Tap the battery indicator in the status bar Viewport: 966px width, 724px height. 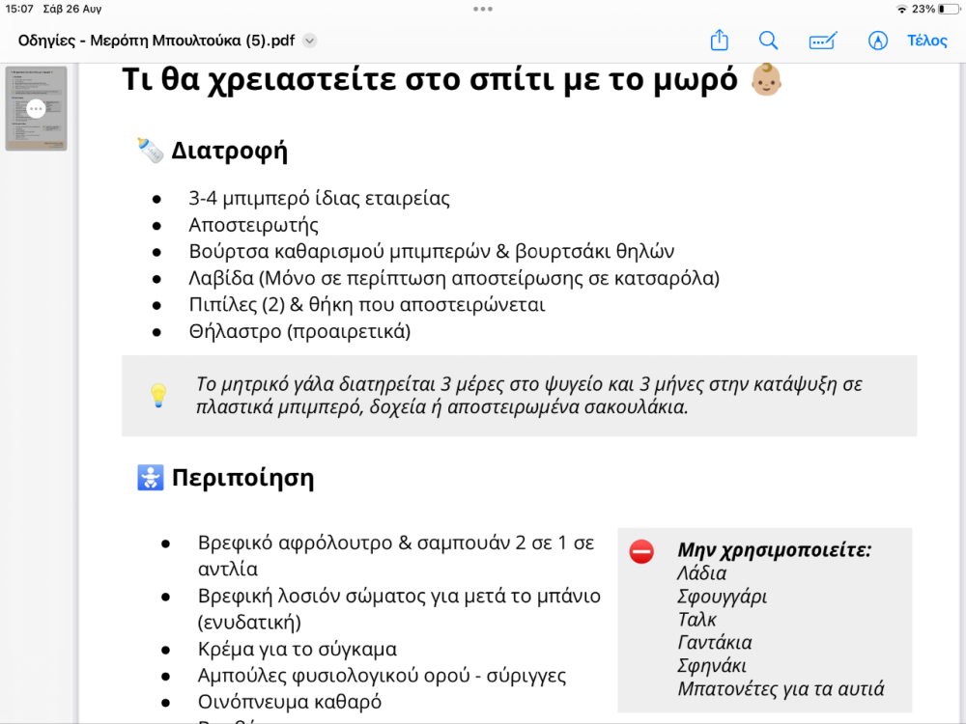[x=945, y=9]
